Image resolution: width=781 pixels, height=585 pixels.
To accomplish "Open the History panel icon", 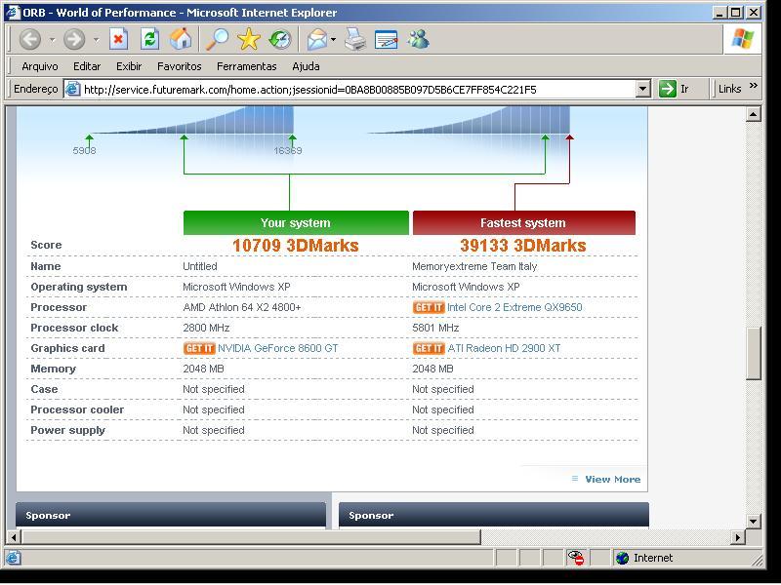I will (x=280, y=39).
